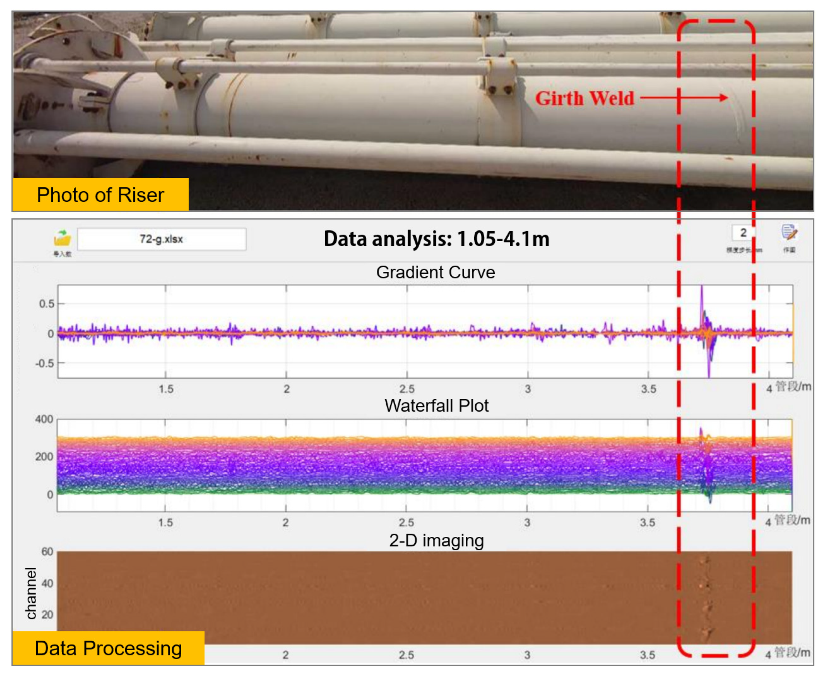The height and width of the screenshot is (674, 820).
Task: Click the gradient step field showing 2
Action: coord(743,233)
